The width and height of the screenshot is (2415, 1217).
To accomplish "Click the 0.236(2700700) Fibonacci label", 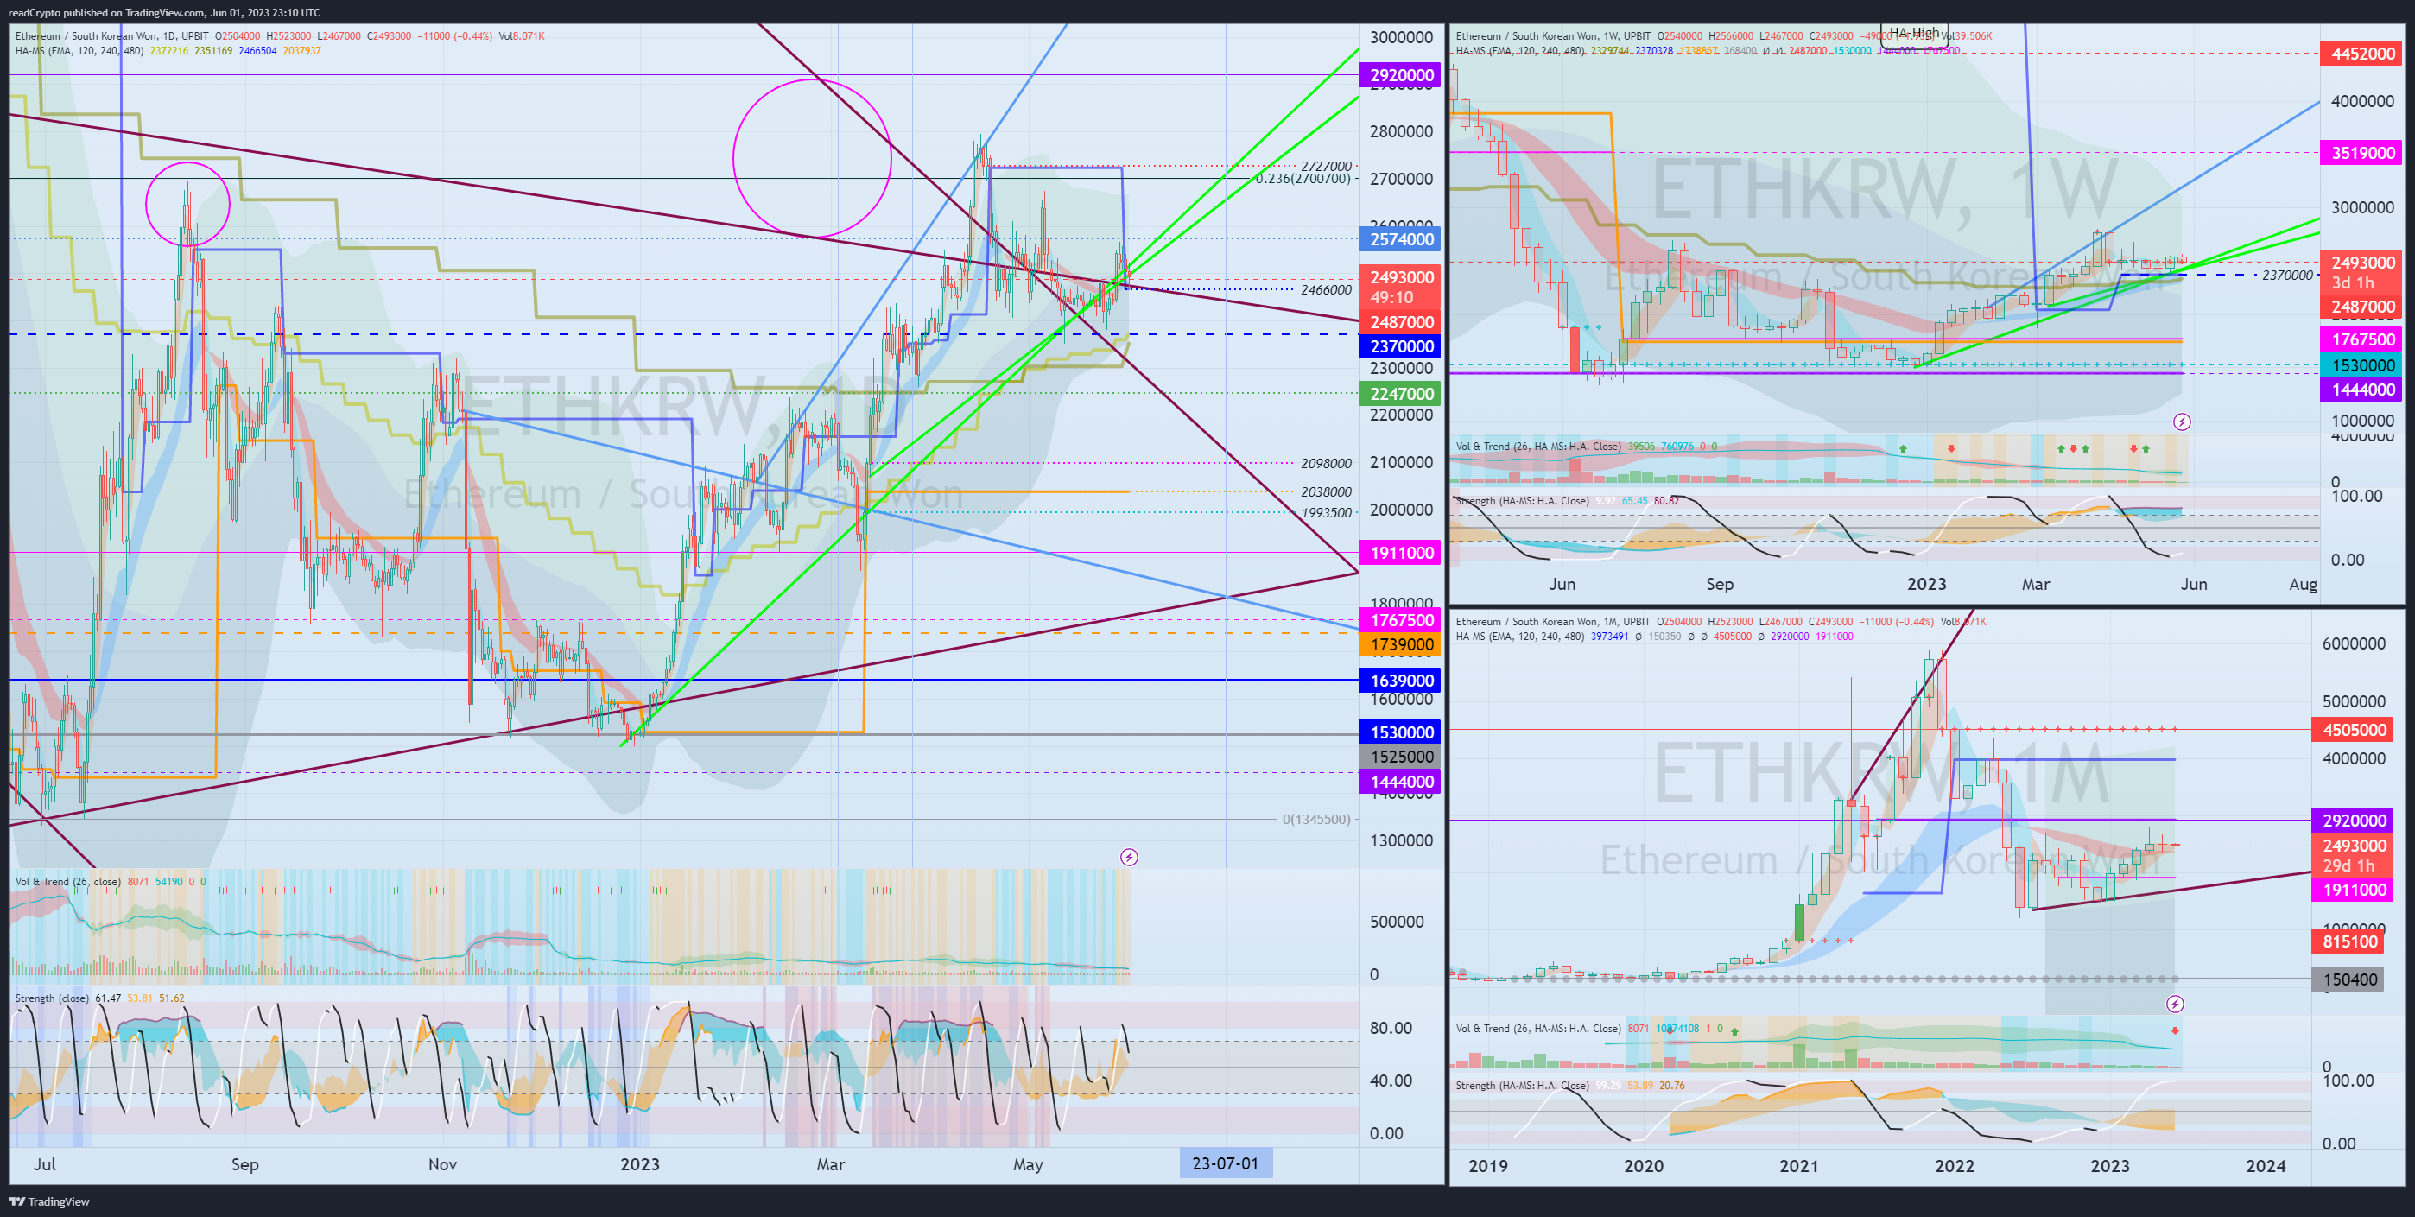I will point(1303,178).
